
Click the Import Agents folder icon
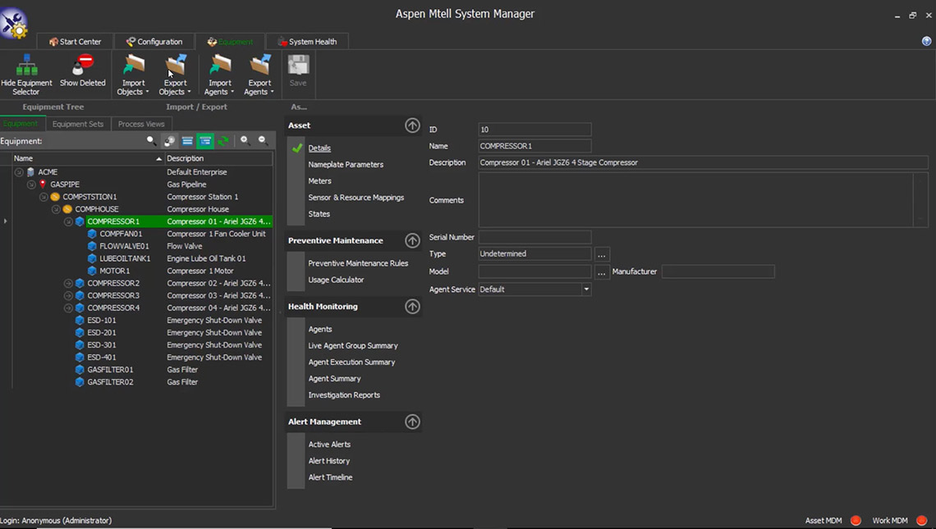219,66
